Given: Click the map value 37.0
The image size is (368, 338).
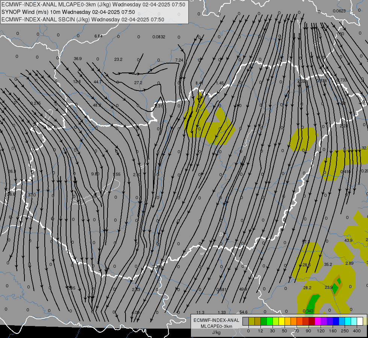Looking at the screenshot, I should pos(32,195).
